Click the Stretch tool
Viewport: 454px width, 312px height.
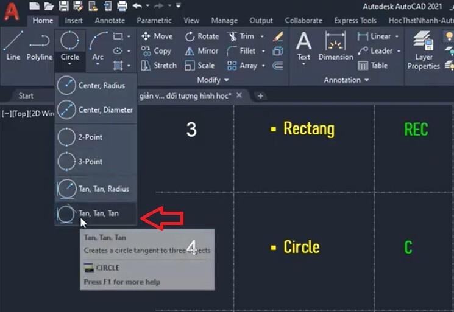pyautogui.click(x=158, y=66)
